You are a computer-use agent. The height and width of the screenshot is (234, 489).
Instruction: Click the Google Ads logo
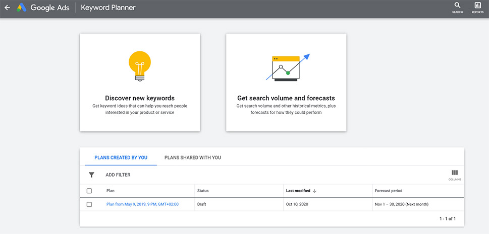click(22, 8)
